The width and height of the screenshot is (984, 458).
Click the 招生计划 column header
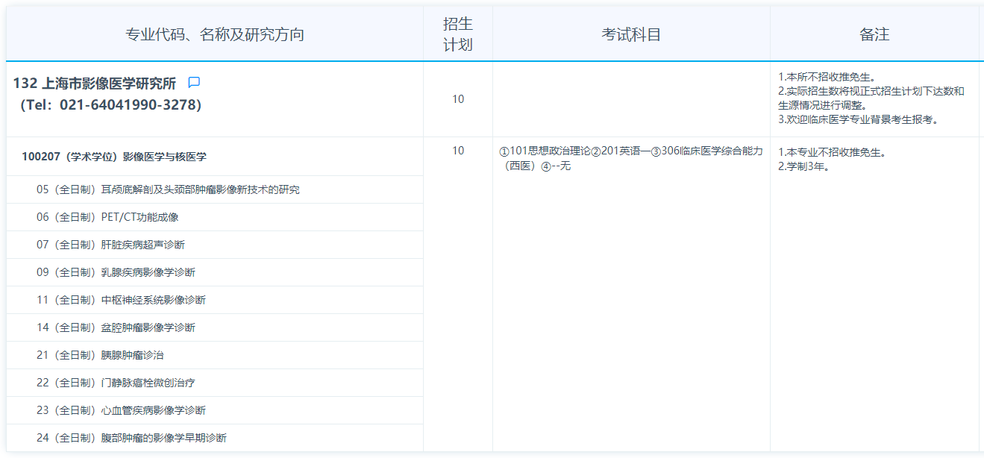[458, 34]
